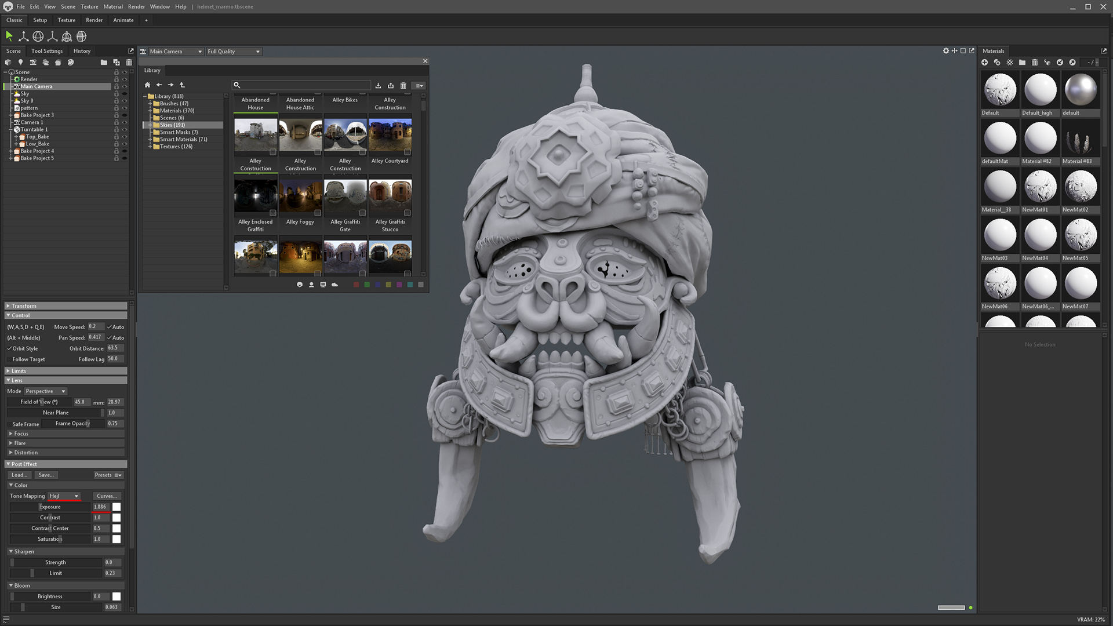
Task: Close the Library panel
Action: (425, 61)
